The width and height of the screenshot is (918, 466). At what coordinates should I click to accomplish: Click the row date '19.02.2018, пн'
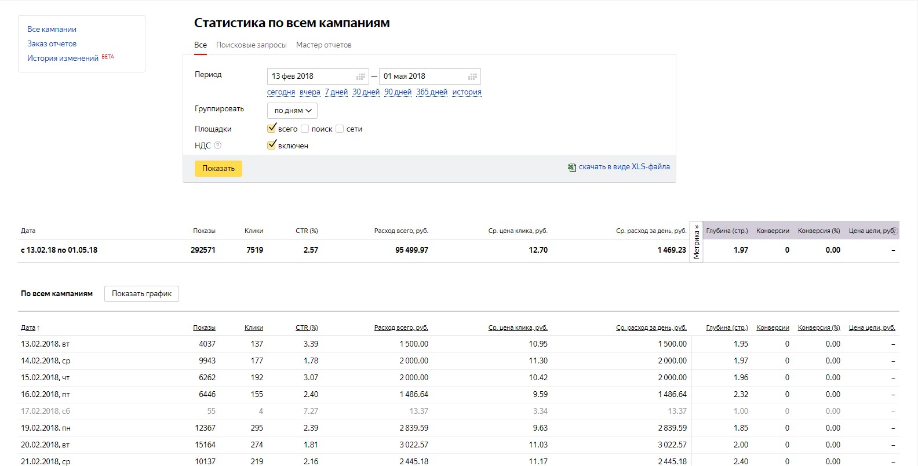pyautogui.click(x=46, y=428)
